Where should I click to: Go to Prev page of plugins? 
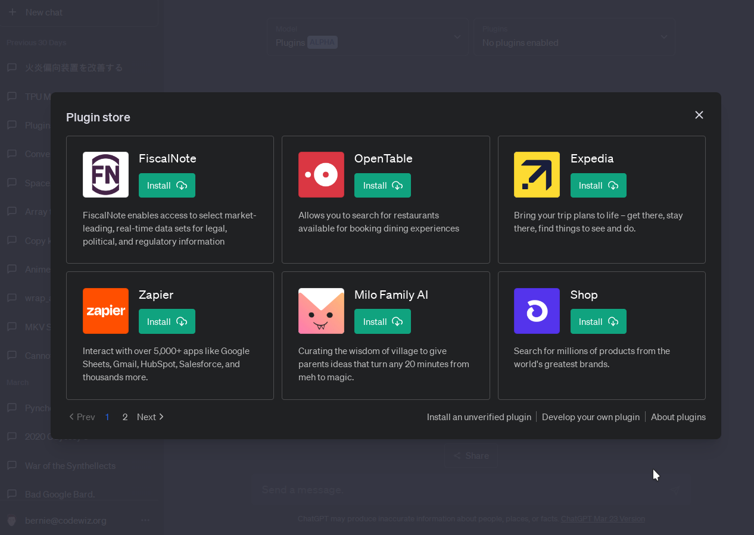82,417
